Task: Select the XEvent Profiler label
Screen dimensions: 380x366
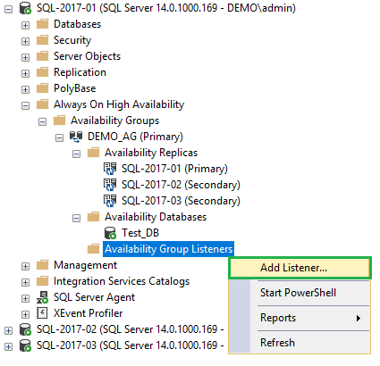Action: click(88, 313)
